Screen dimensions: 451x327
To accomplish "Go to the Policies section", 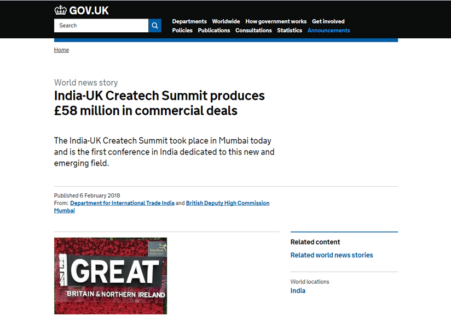I will tap(182, 31).
